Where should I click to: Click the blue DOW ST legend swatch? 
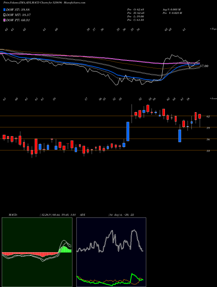click(x=5, y=10)
